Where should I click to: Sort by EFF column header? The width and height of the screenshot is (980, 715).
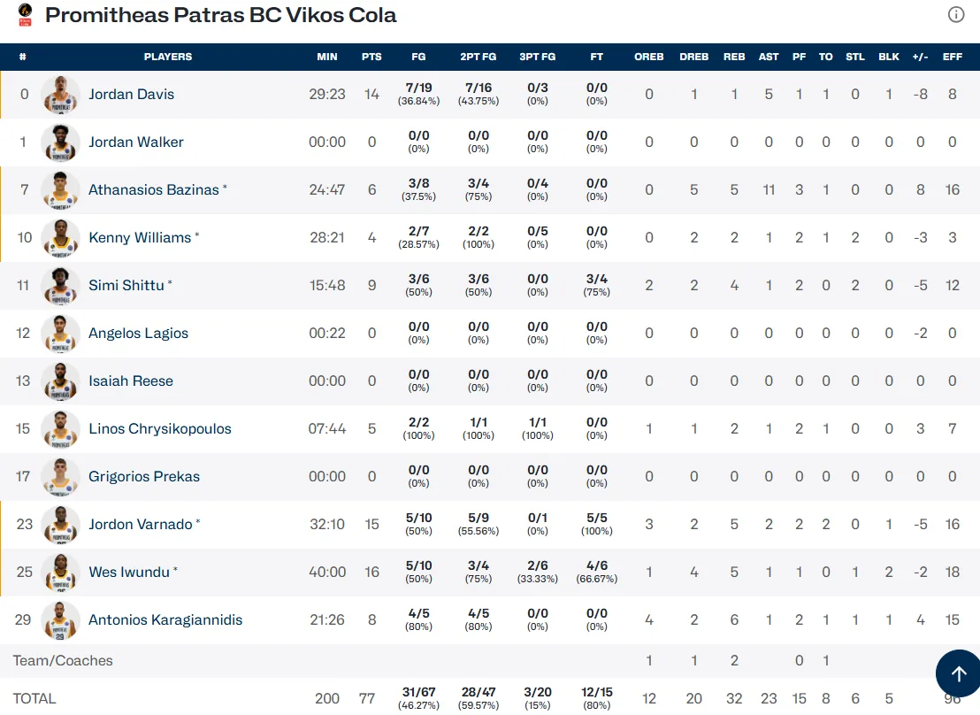(x=953, y=57)
